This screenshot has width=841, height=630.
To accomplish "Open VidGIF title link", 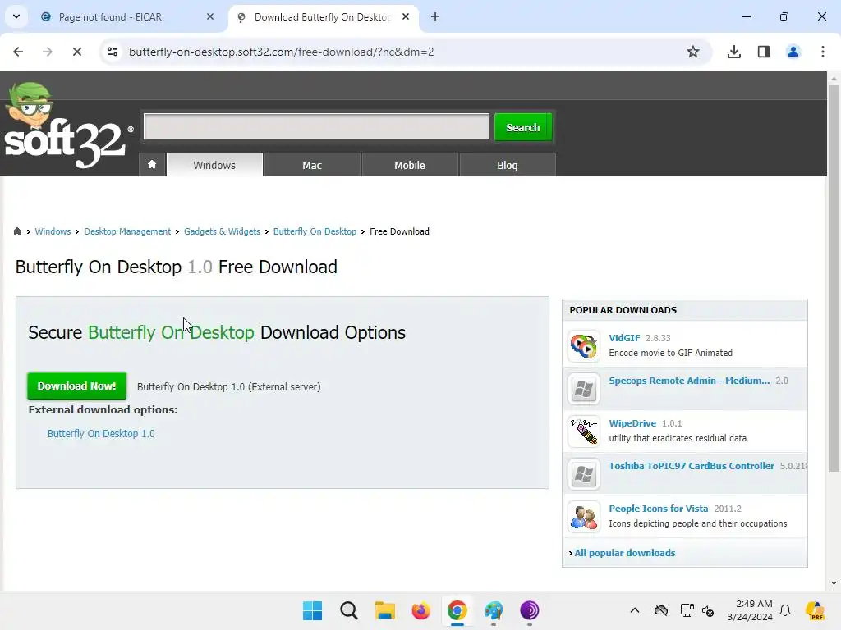I will [624, 338].
